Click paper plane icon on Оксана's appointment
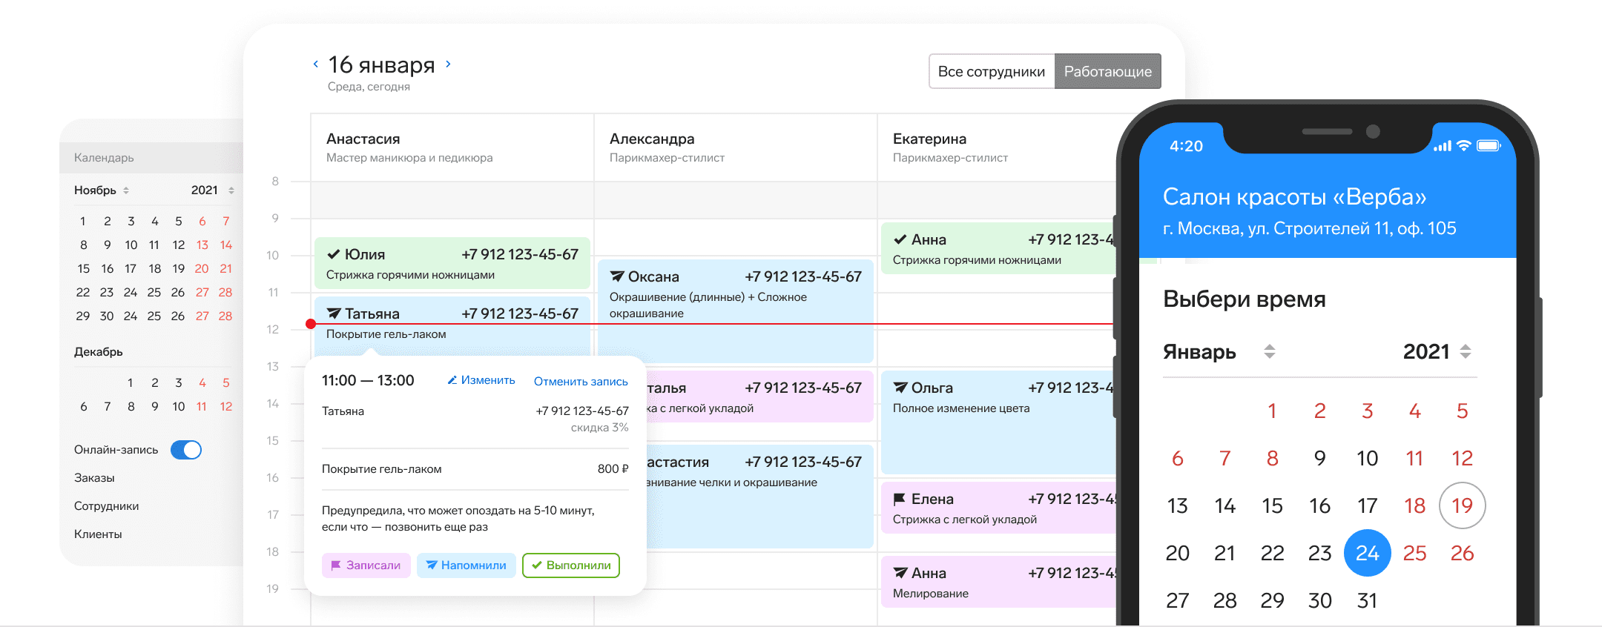The width and height of the screenshot is (1602, 627). [617, 276]
